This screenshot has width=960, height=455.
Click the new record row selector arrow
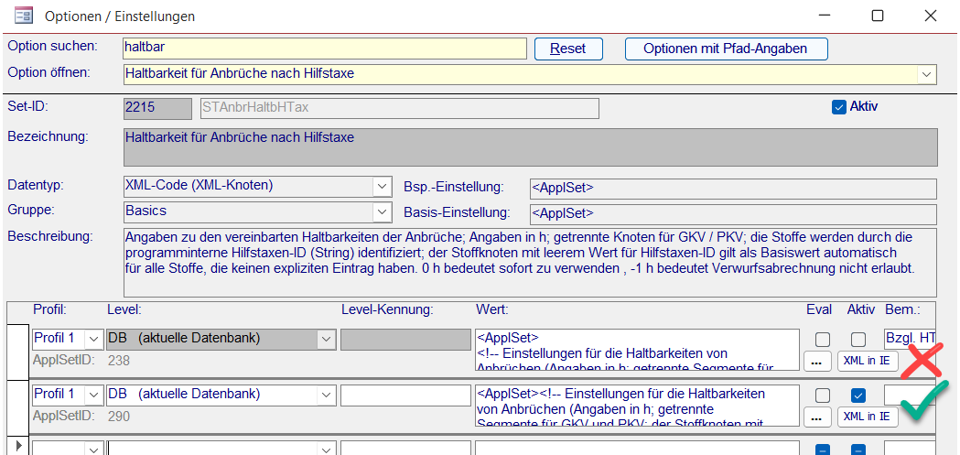17,447
